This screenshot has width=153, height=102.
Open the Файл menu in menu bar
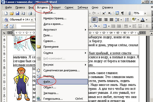tap(8, 7)
